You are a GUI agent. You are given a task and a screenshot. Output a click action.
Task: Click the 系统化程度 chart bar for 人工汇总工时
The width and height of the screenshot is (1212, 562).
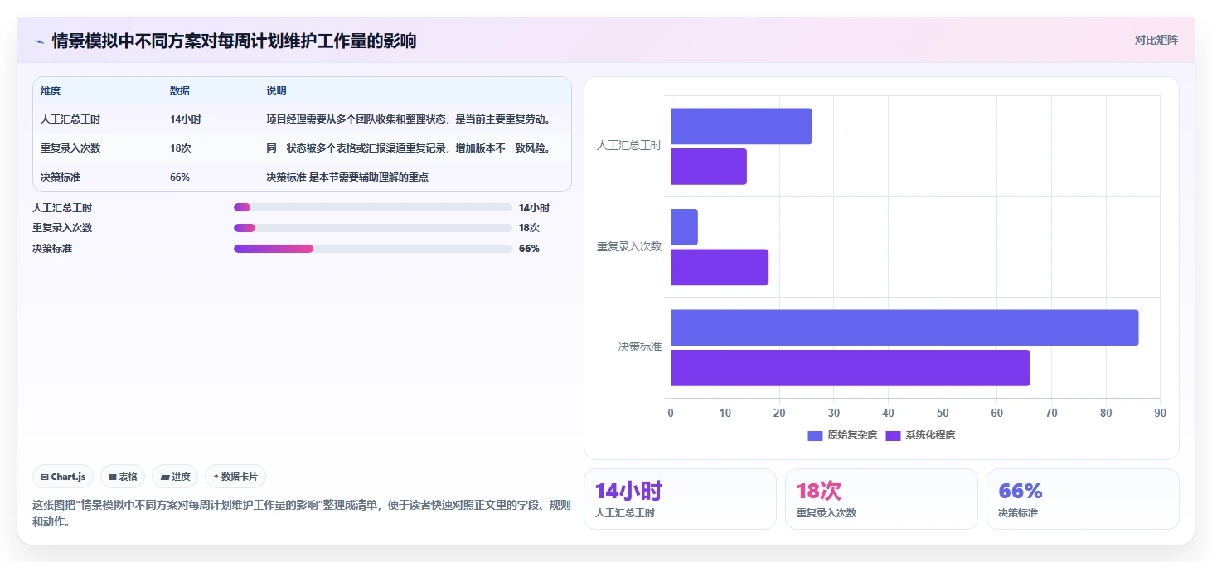(x=709, y=167)
